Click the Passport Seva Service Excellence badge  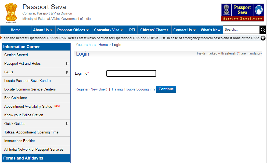(242, 12)
